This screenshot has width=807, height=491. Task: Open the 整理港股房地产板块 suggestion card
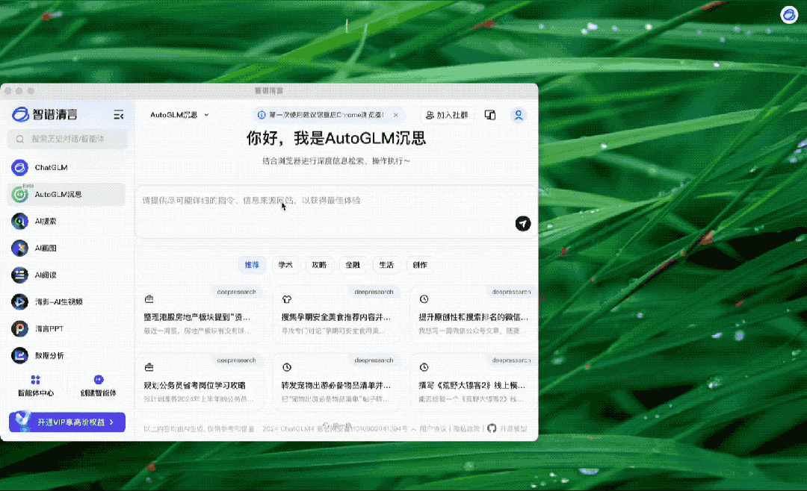[x=200, y=313]
